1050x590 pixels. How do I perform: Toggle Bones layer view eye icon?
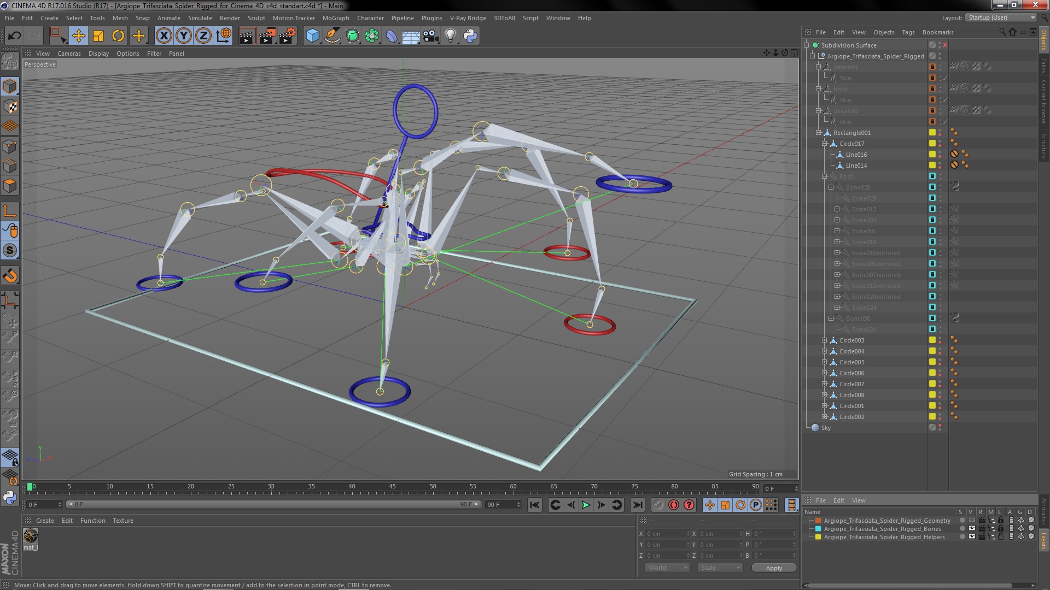click(972, 529)
